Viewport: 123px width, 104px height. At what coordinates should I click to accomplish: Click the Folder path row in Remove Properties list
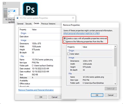(x=90, y=83)
